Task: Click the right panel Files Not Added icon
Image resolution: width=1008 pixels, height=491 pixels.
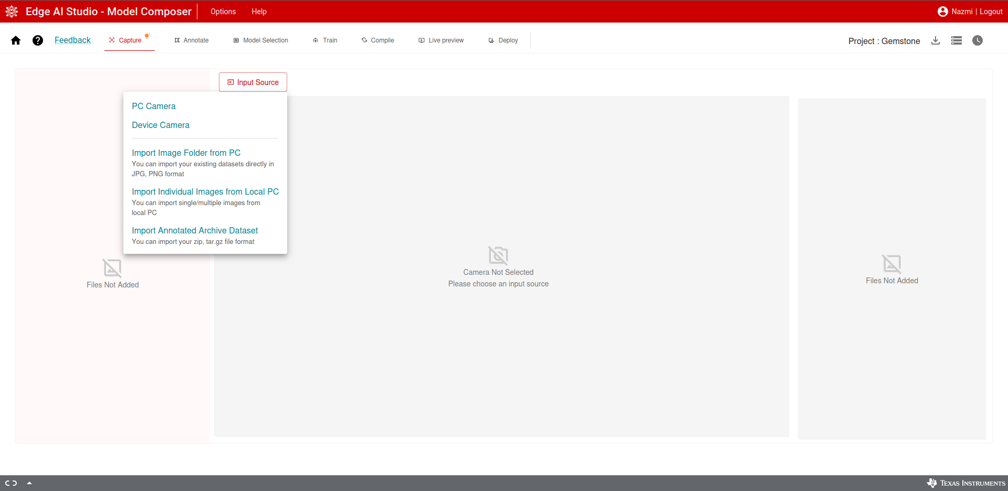Action: point(892,264)
